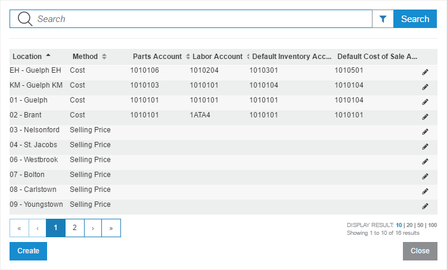The image size is (447, 270).
Task: Jump to the last page
Action: click(111, 228)
